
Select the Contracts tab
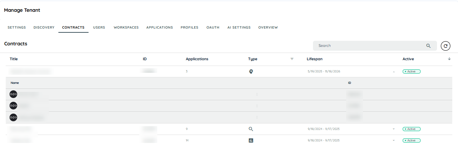[73, 27]
